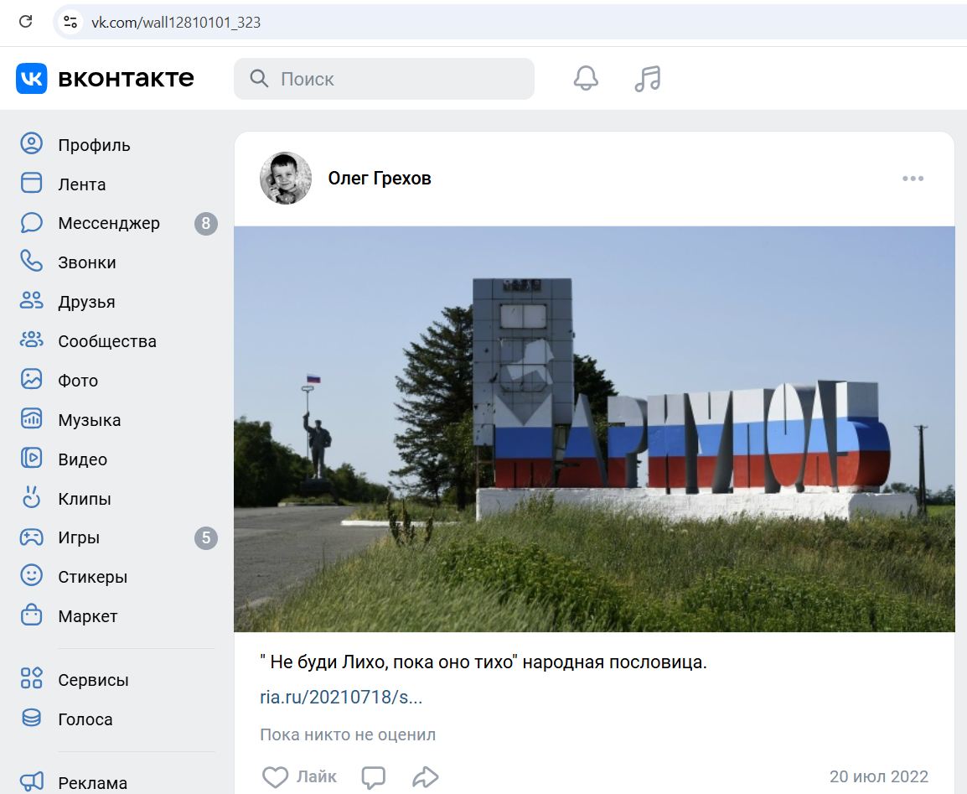Image resolution: width=967 pixels, height=794 pixels.
Task: Open the ria.ru link in the post
Action: tap(341, 698)
